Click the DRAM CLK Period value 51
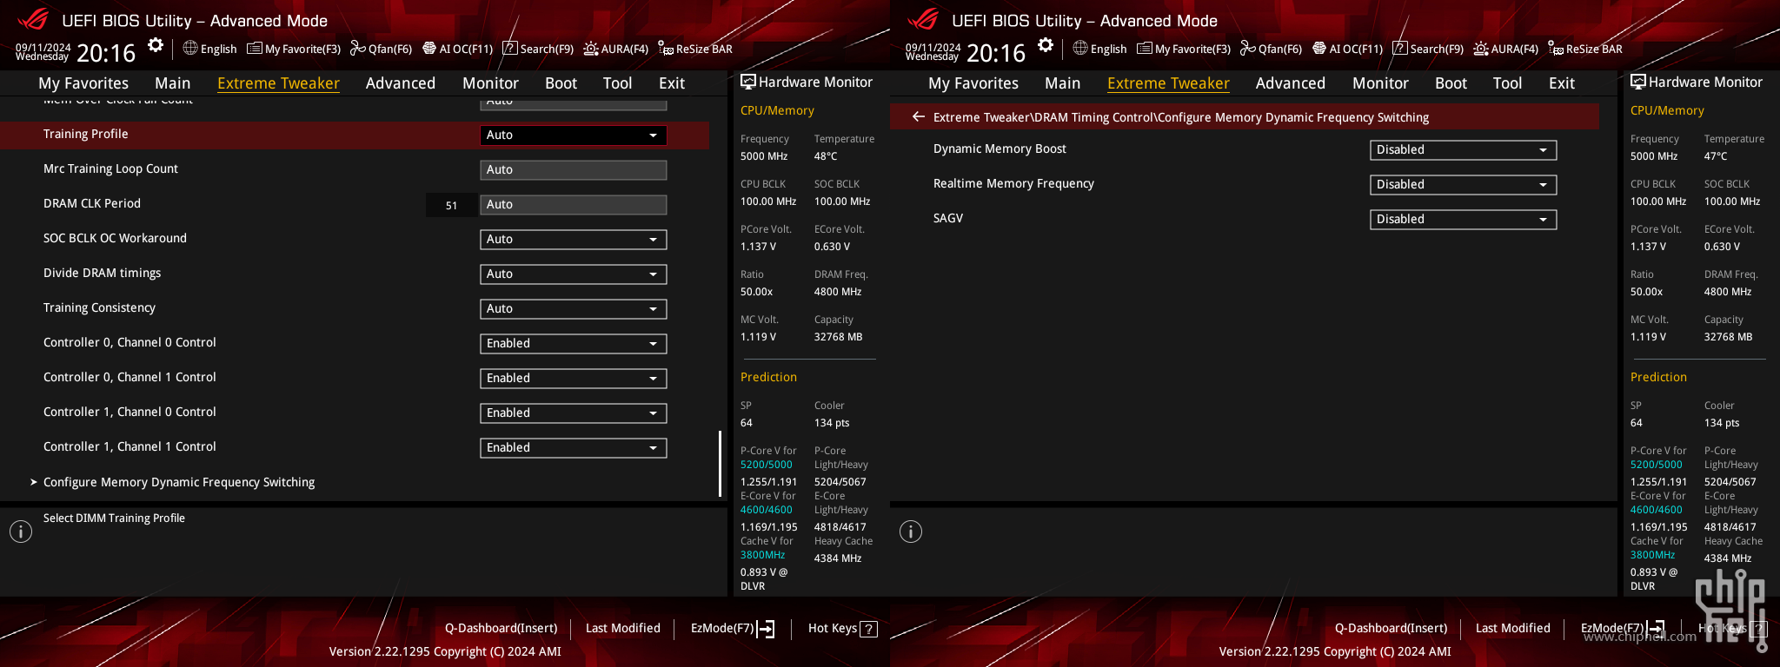 (x=451, y=206)
